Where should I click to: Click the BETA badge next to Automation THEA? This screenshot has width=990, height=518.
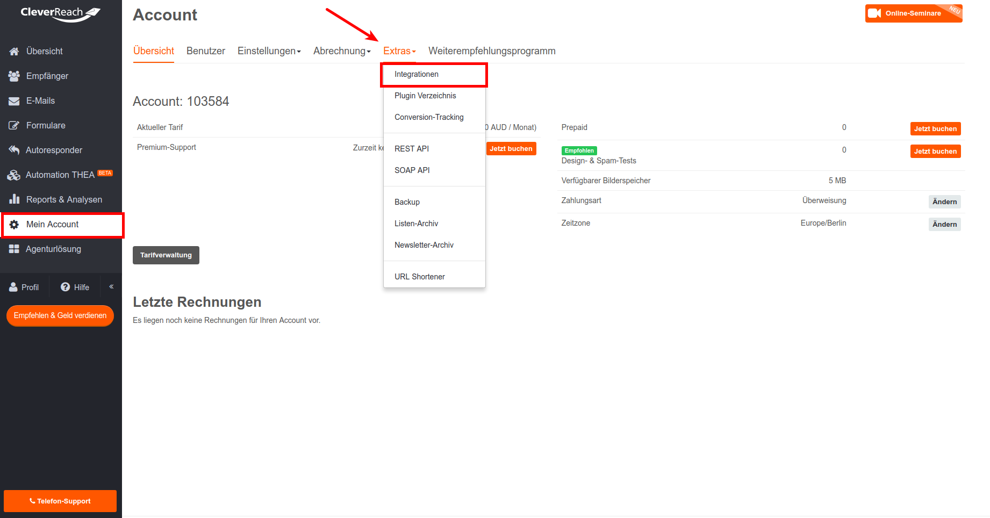point(105,173)
